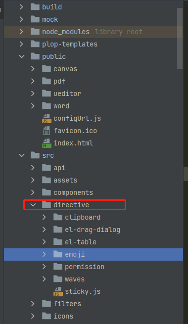Select the components folder label
Viewport: 188px width, 324px height.
point(73,192)
